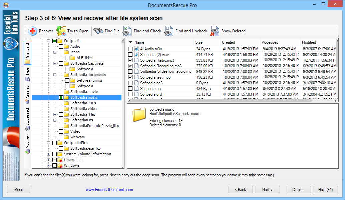Expand the Softpedia_files node
Viewport: 345px width, 200px height.
pos(55,115)
